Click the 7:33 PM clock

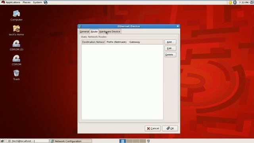point(244,2)
